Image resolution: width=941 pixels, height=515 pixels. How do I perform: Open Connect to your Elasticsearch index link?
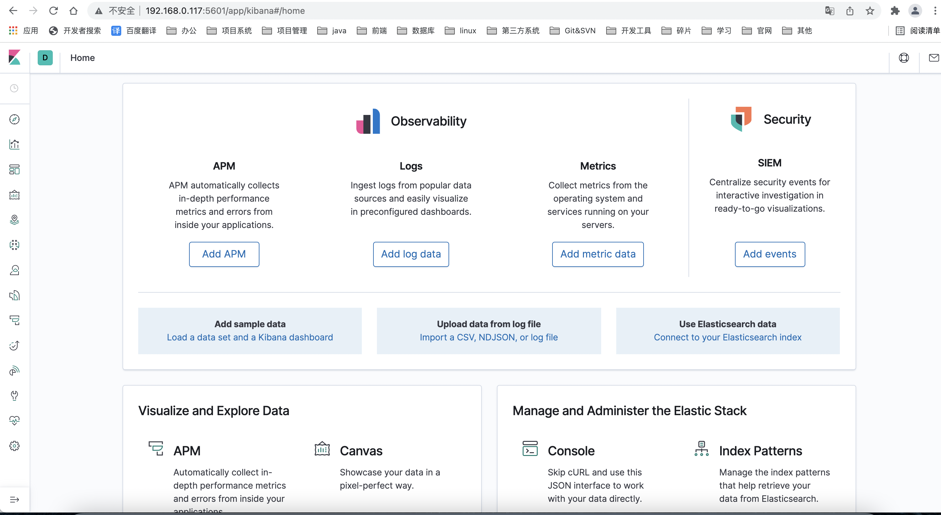[728, 337]
